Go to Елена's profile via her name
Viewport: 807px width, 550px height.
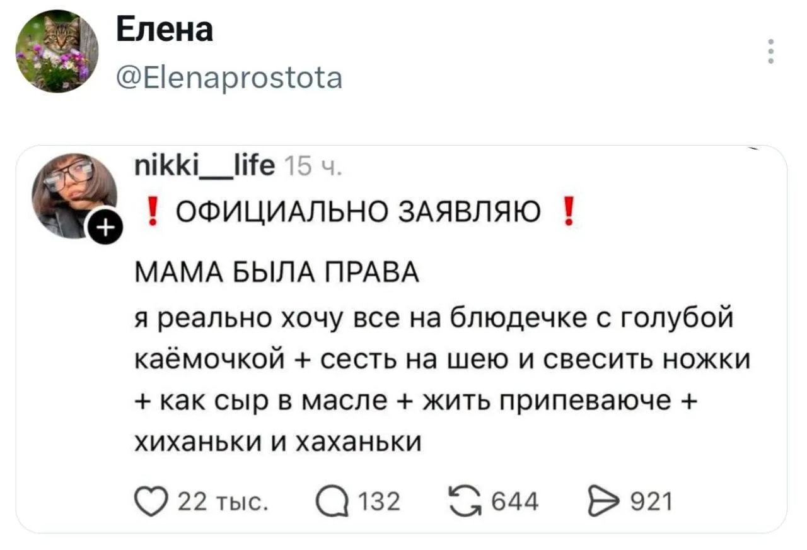click(x=165, y=30)
